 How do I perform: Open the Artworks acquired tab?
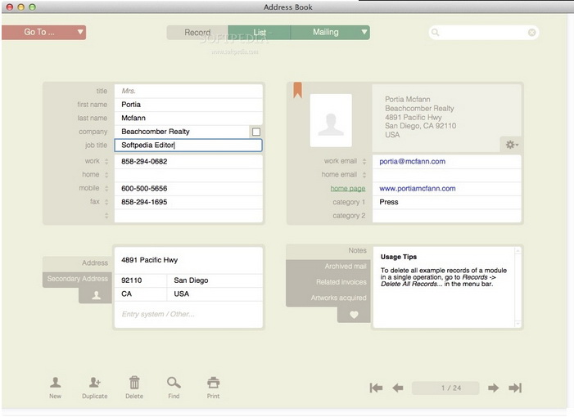pyautogui.click(x=328, y=298)
